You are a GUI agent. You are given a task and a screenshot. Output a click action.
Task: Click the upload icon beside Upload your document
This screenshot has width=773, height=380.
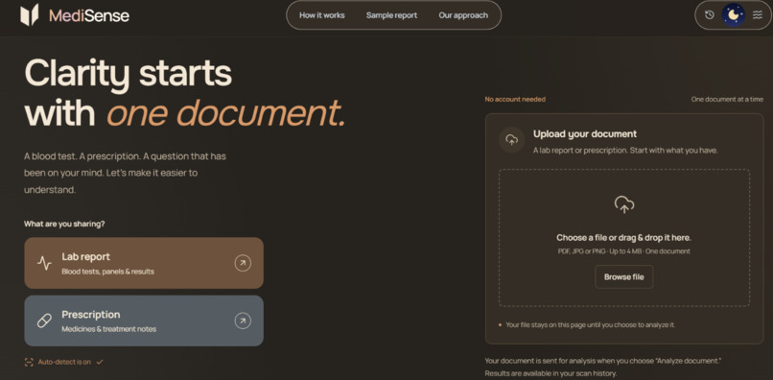tap(512, 140)
